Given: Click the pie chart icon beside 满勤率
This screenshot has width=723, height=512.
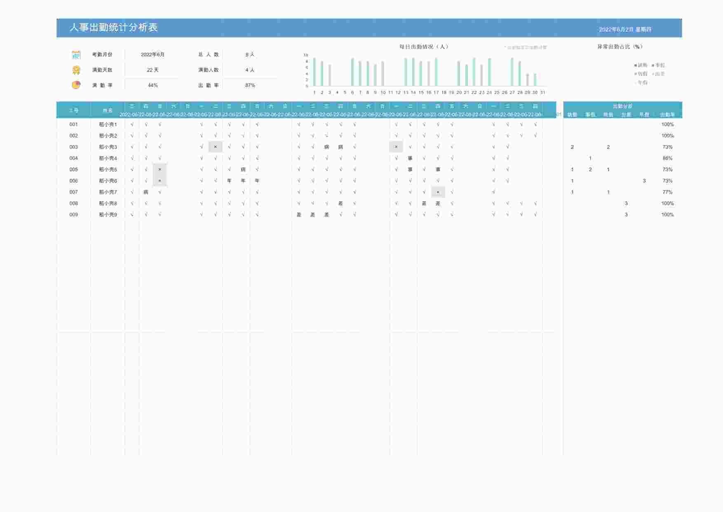Looking at the screenshot, I should coord(76,85).
